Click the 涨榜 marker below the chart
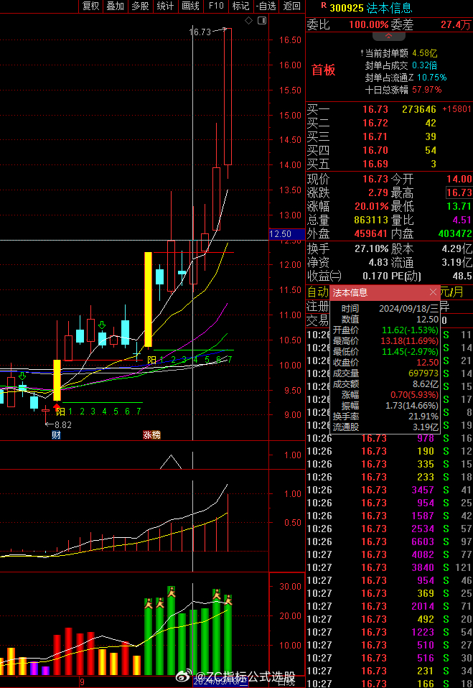The width and height of the screenshot is (473, 688). 151,434
